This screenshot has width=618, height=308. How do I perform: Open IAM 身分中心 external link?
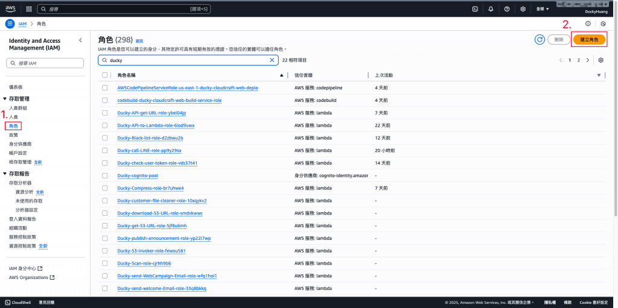coord(25,269)
